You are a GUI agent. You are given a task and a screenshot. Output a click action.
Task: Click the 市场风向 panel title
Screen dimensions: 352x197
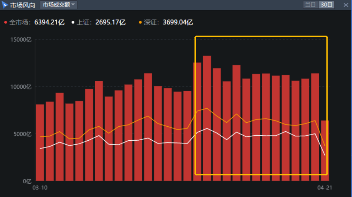click(23, 5)
